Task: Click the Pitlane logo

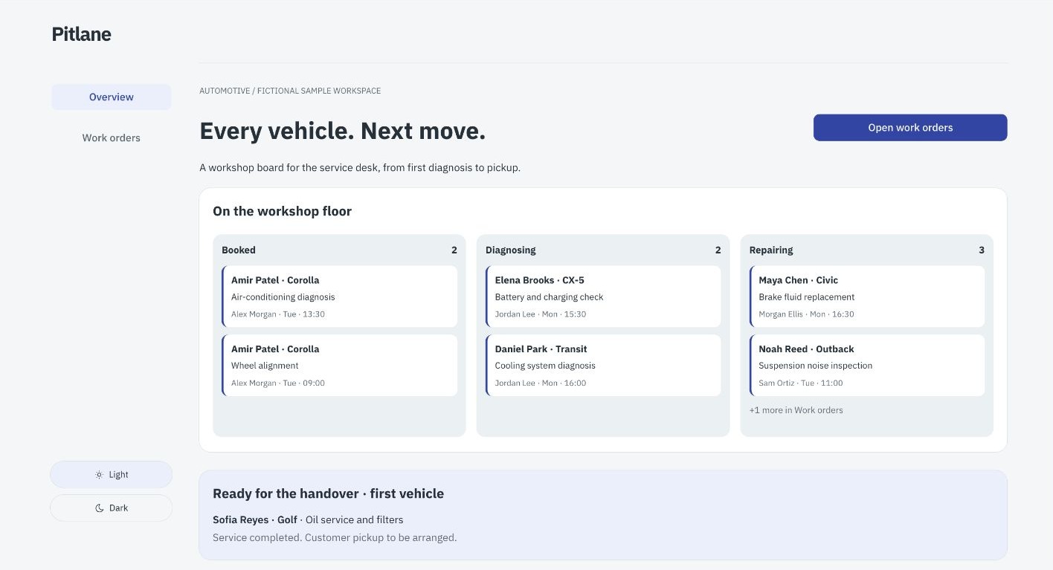Action: tap(82, 34)
